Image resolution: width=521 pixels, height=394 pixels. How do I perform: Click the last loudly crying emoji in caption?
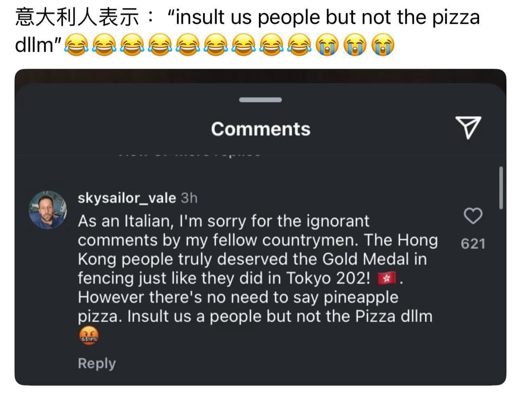point(382,44)
